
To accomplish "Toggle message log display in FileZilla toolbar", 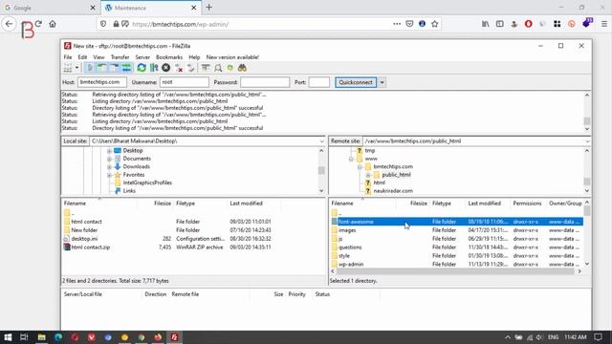I will (x=89, y=68).
